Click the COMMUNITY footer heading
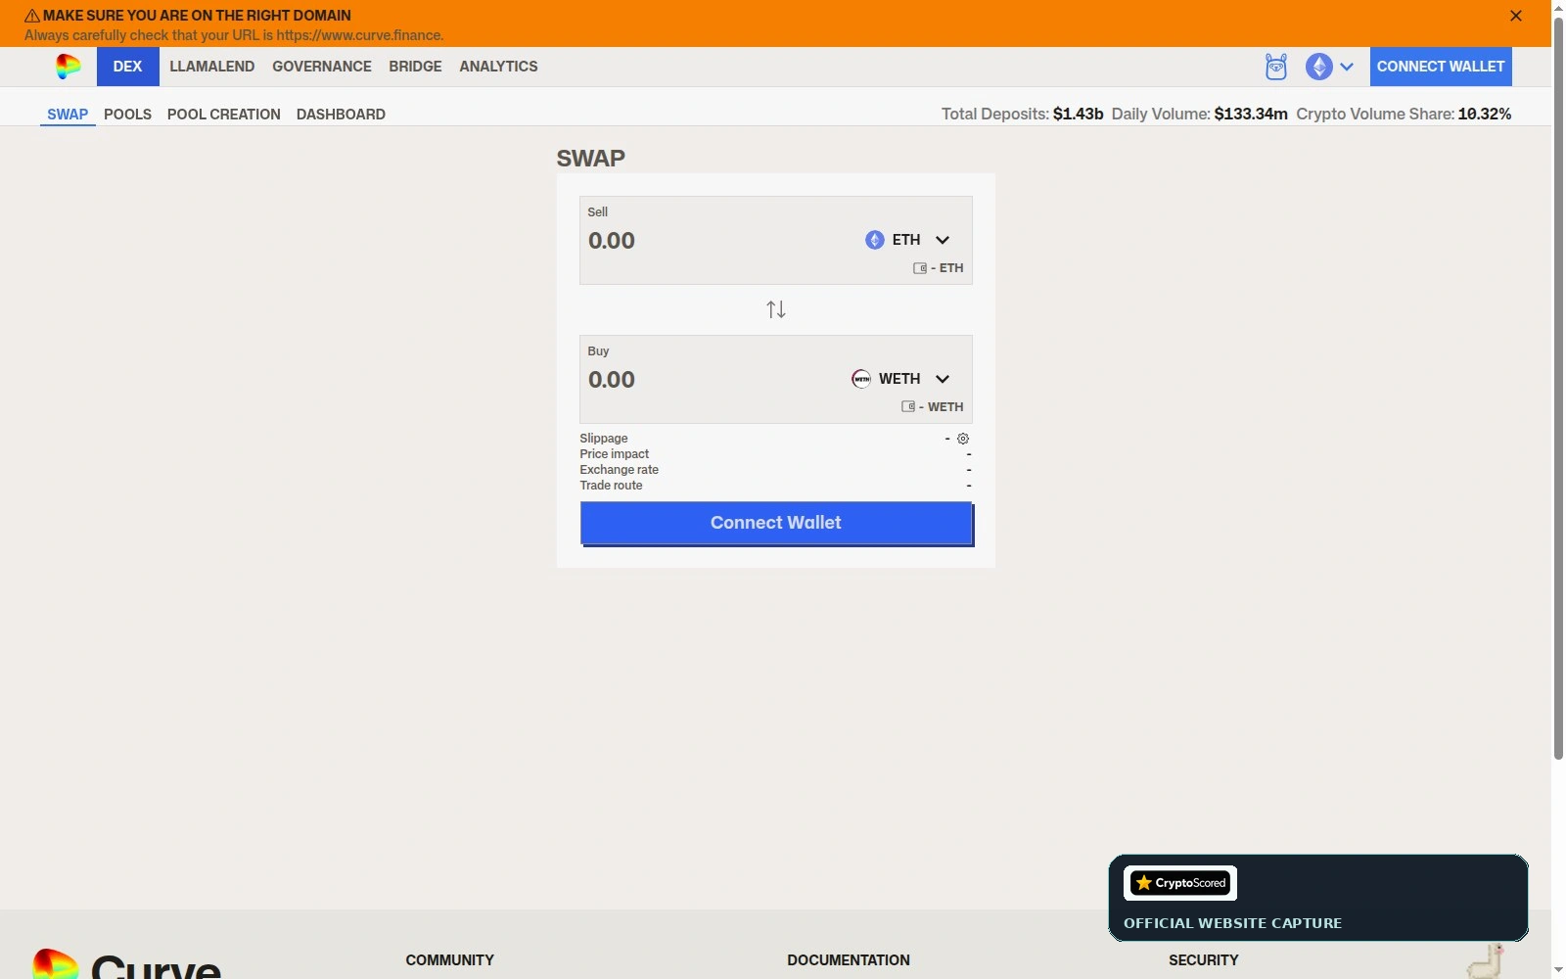Viewport: 1566px width, 979px height. [449, 960]
